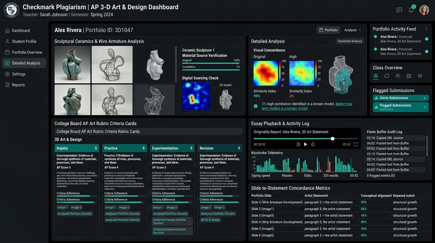Select the calendar grid icon in Class Overview
The height and width of the screenshot is (243, 435).
pos(409,76)
